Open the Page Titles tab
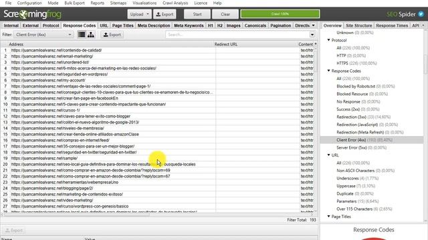This screenshot has width=428, height=240. 123,25
